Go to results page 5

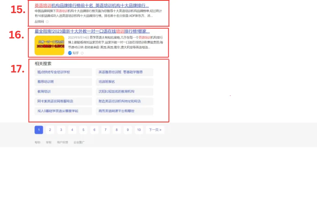(x=83, y=130)
